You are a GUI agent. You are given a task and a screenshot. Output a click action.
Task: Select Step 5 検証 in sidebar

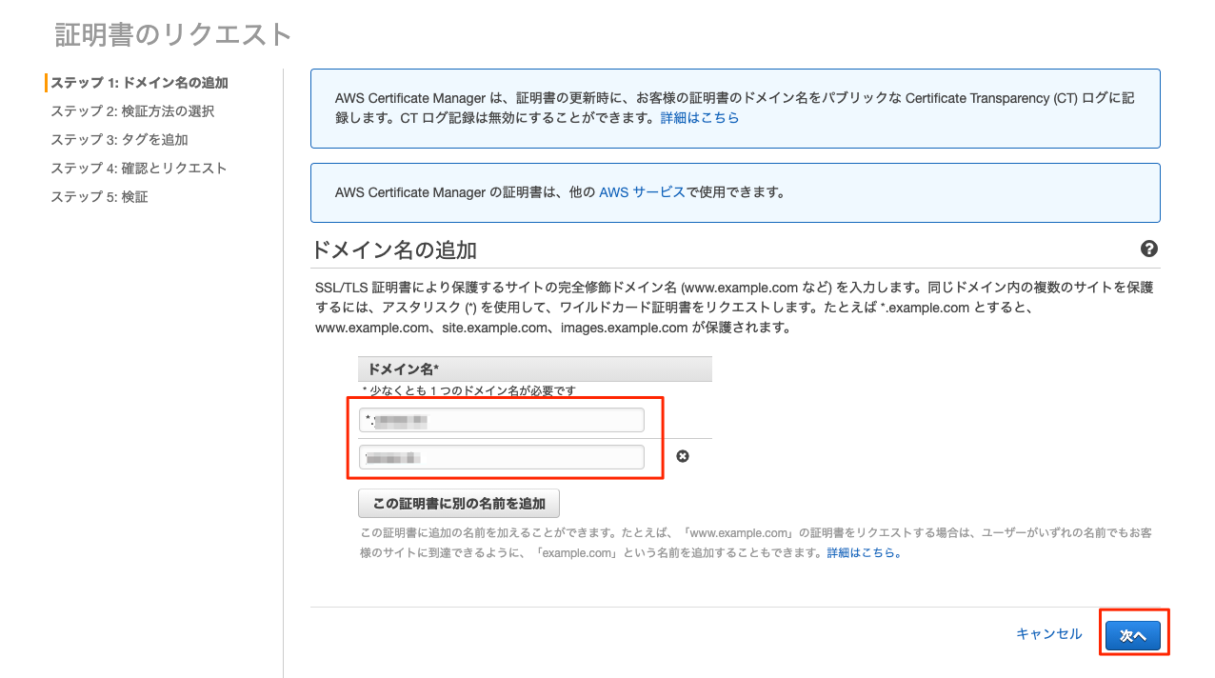pos(99,197)
